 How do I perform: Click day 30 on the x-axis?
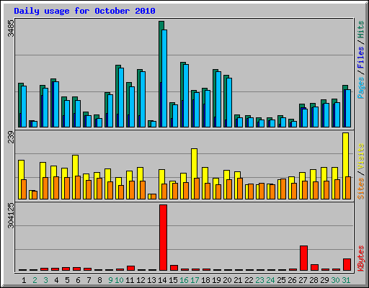pyautogui.click(x=335, y=280)
